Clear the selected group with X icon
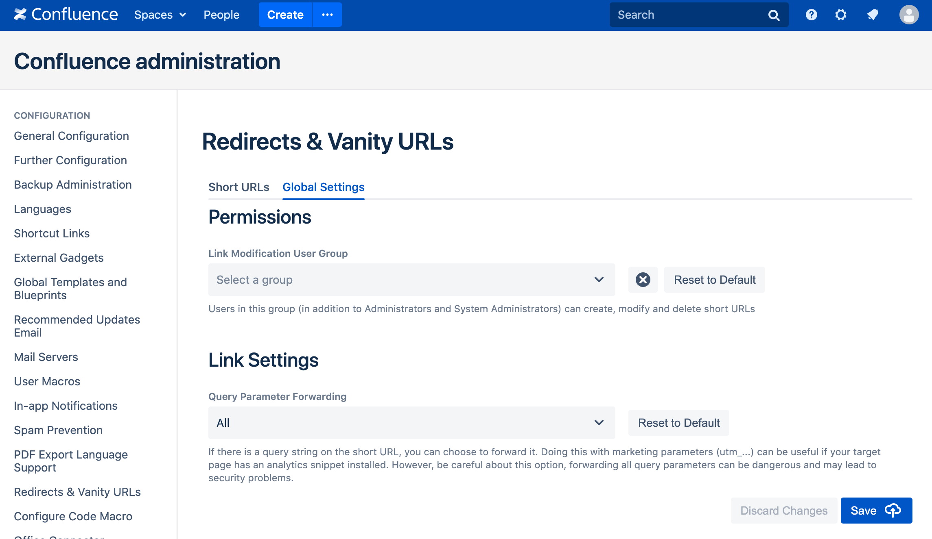Screen dimensions: 932x539 [643, 280]
